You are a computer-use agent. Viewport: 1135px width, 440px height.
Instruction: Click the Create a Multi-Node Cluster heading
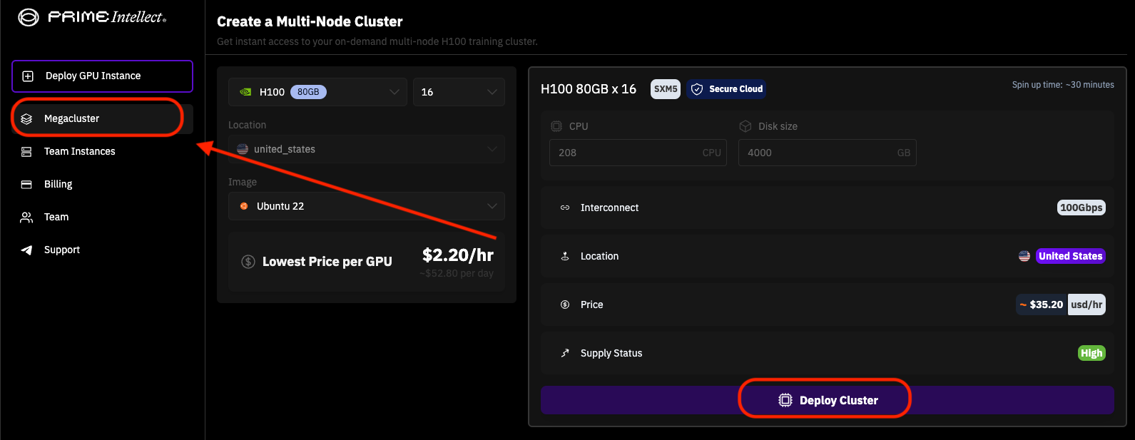pos(310,21)
